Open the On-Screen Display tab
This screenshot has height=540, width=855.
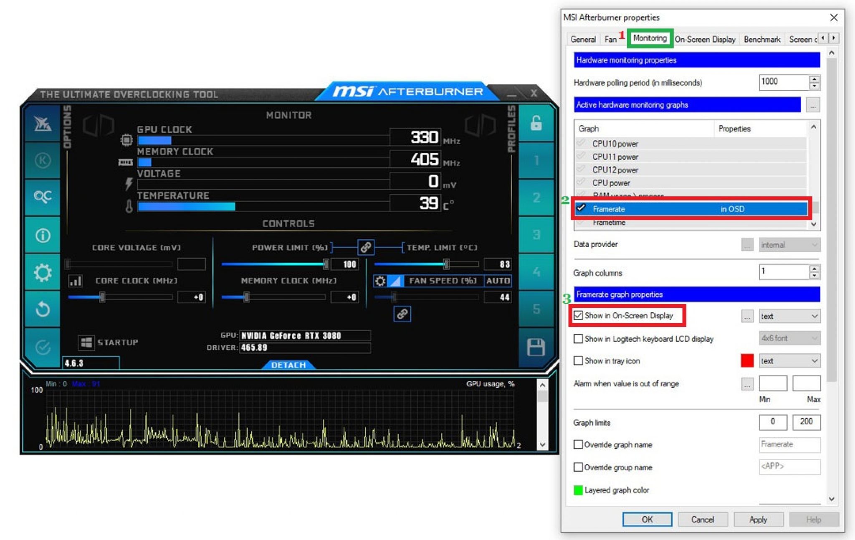tap(705, 39)
